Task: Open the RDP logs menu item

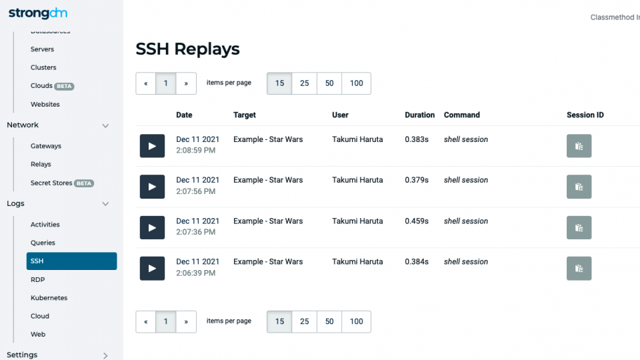Action: pos(37,279)
